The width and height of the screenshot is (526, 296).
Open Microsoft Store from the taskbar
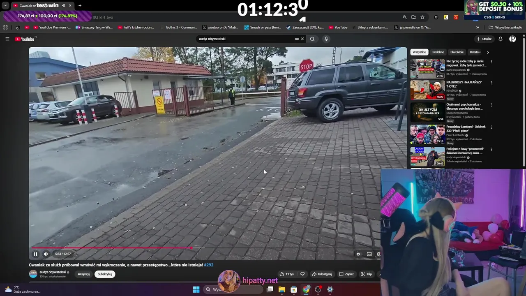(x=294, y=289)
